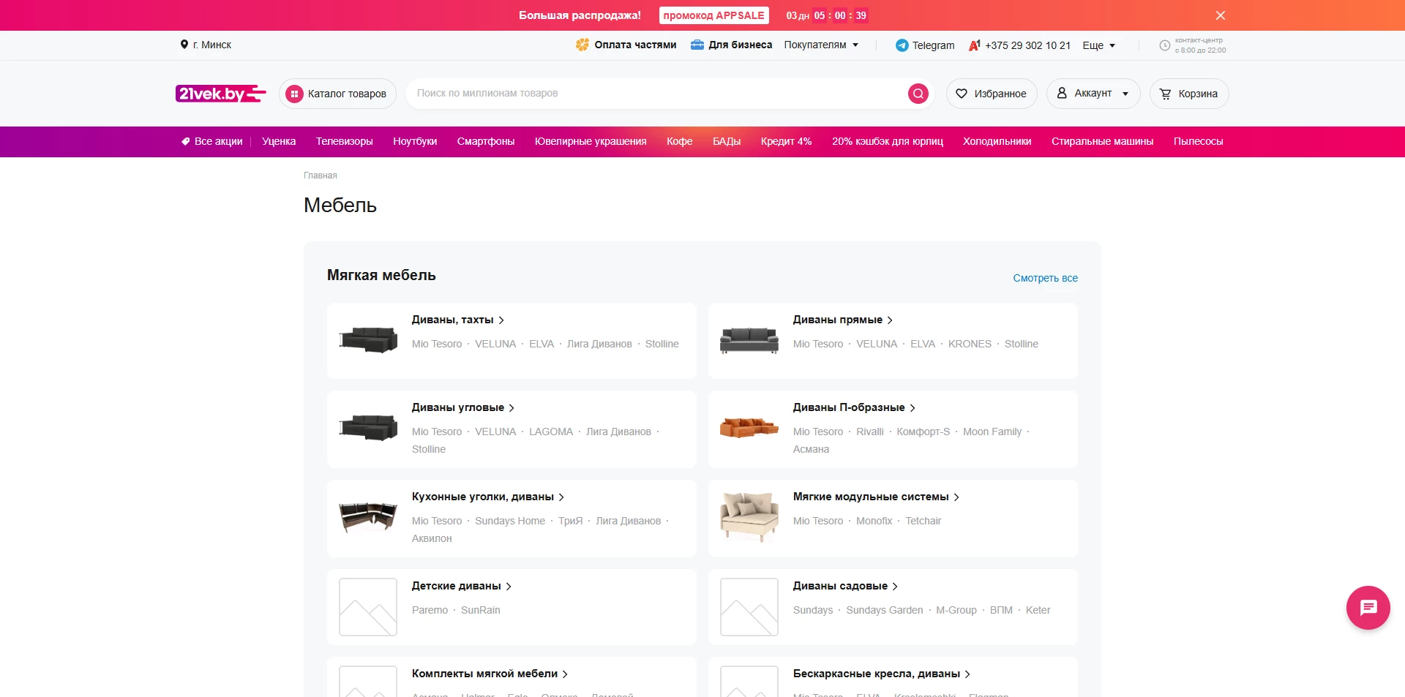Screen dimensions: 1405x697
Task: Open the live chat bubble icon
Action: coord(1368,608)
